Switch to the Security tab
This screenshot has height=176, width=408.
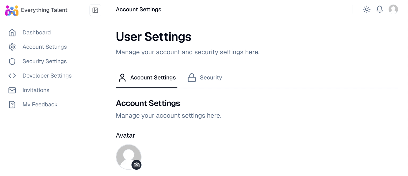[205, 77]
